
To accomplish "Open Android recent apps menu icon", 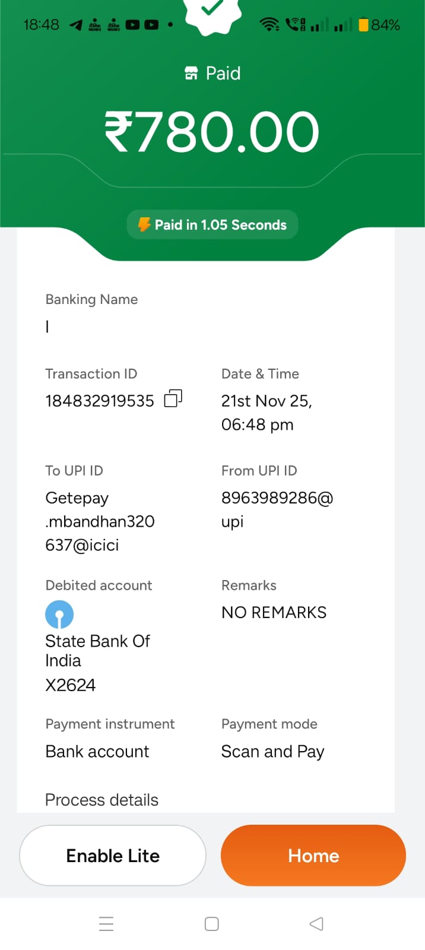I will point(106,924).
